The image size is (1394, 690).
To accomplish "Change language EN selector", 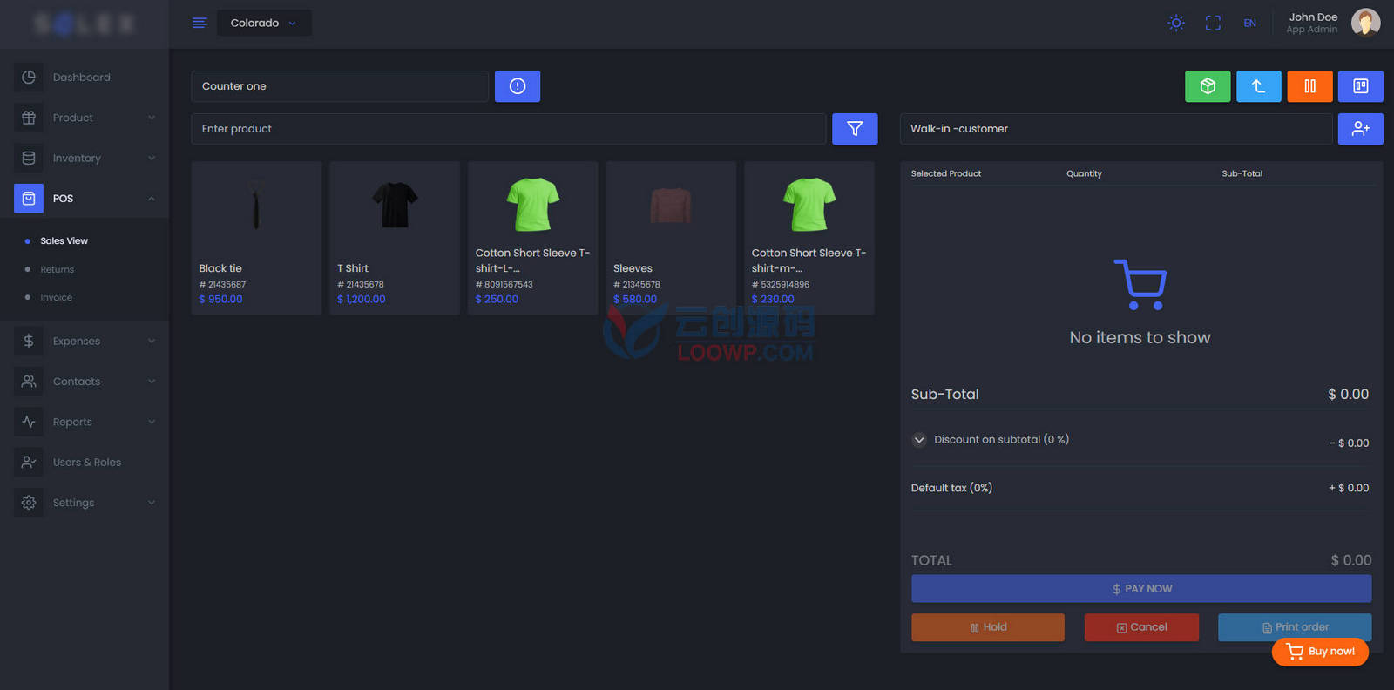I will point(1249,23).
